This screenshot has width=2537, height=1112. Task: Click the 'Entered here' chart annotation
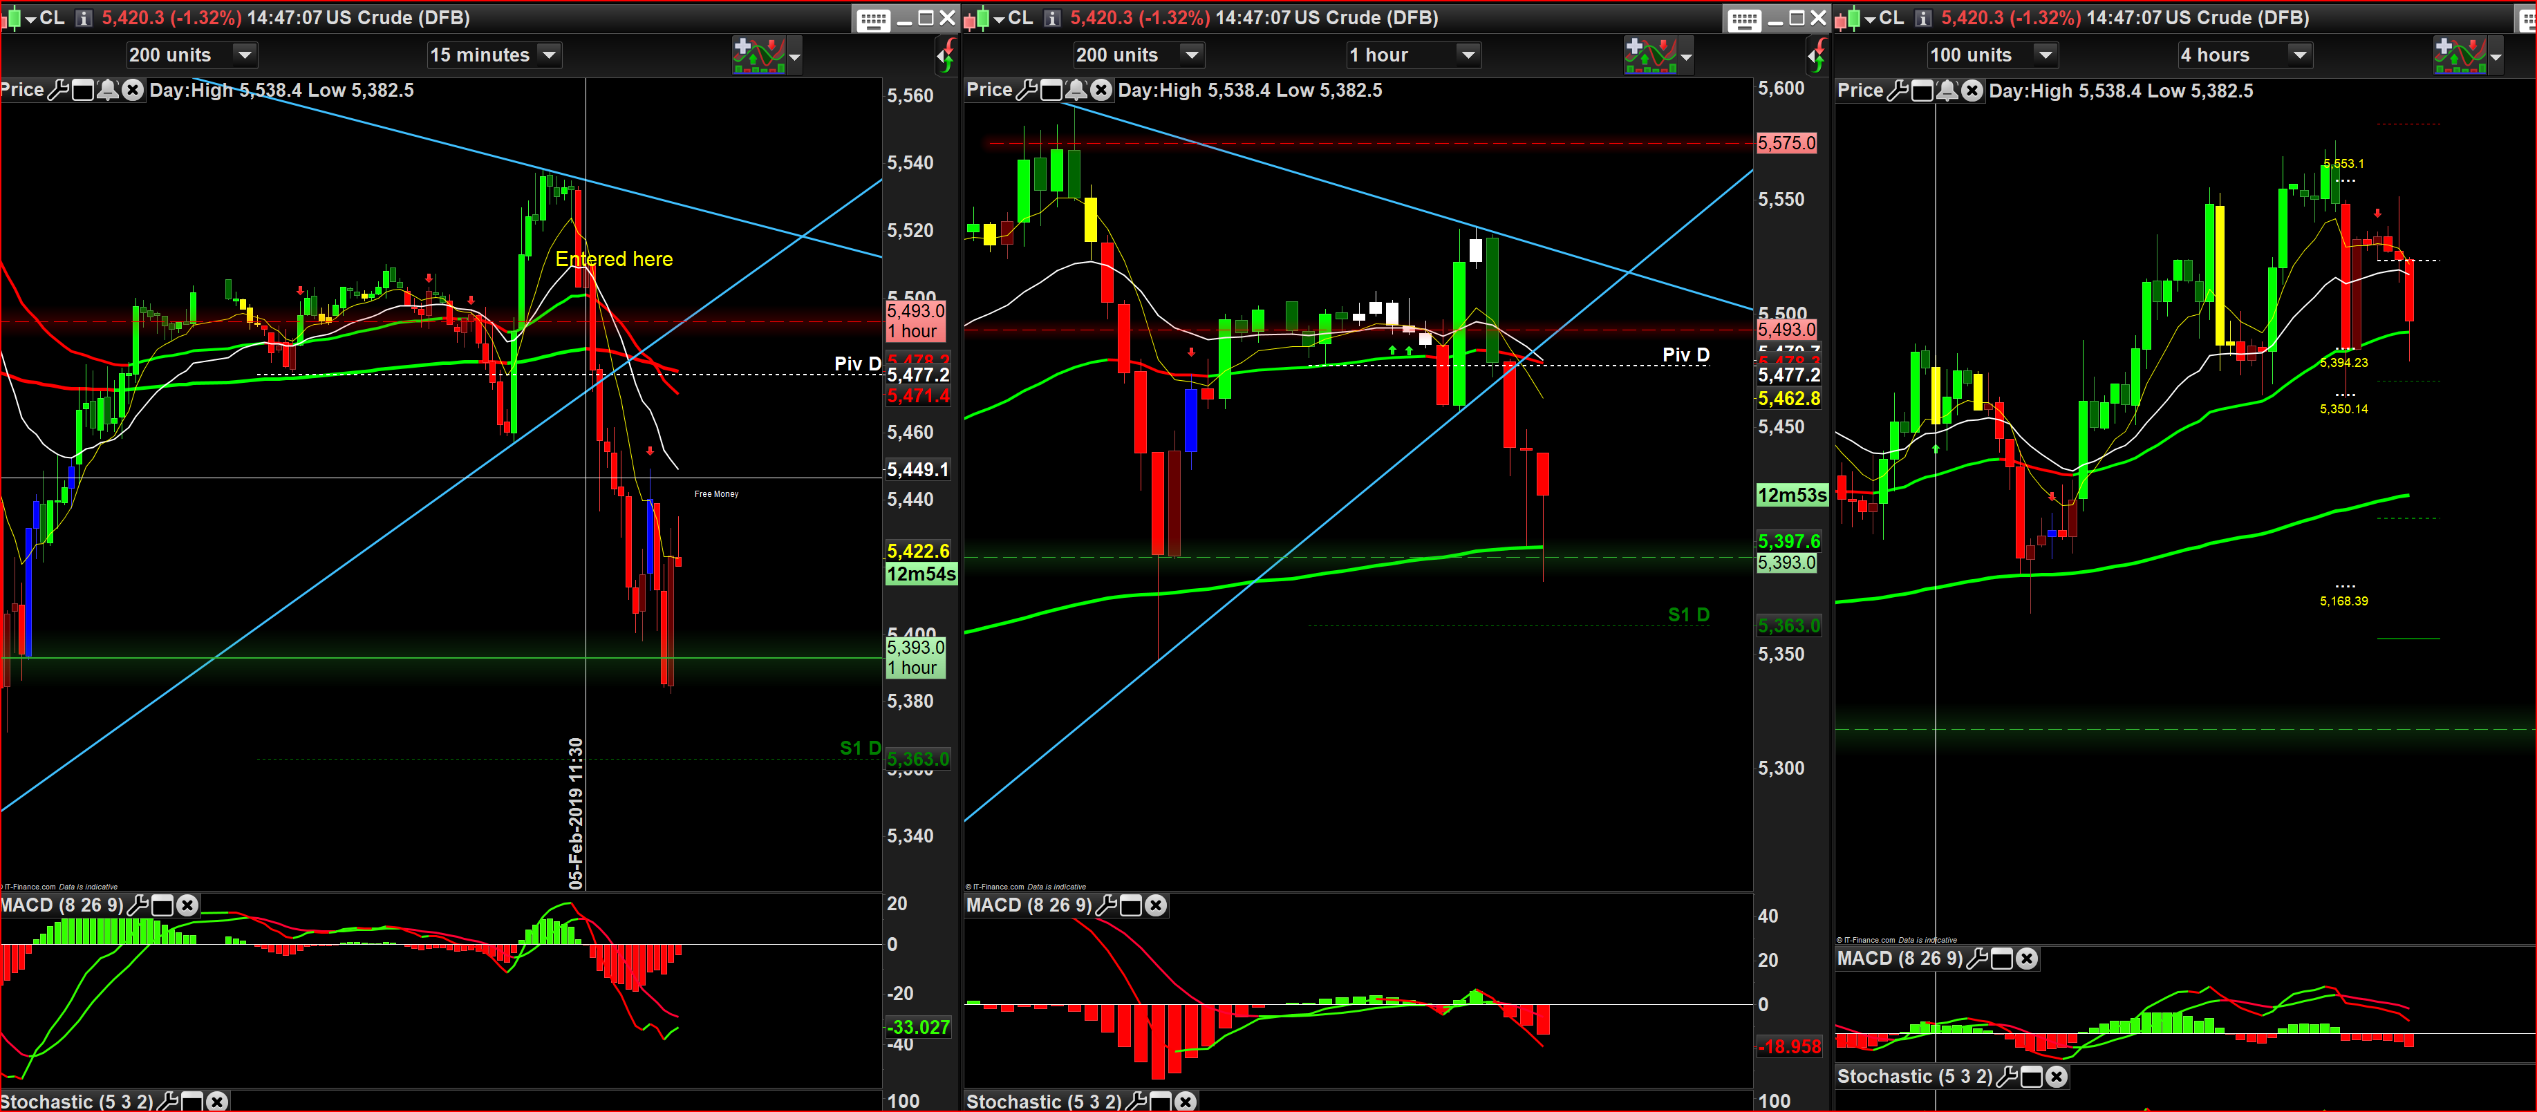pos(614,259)
